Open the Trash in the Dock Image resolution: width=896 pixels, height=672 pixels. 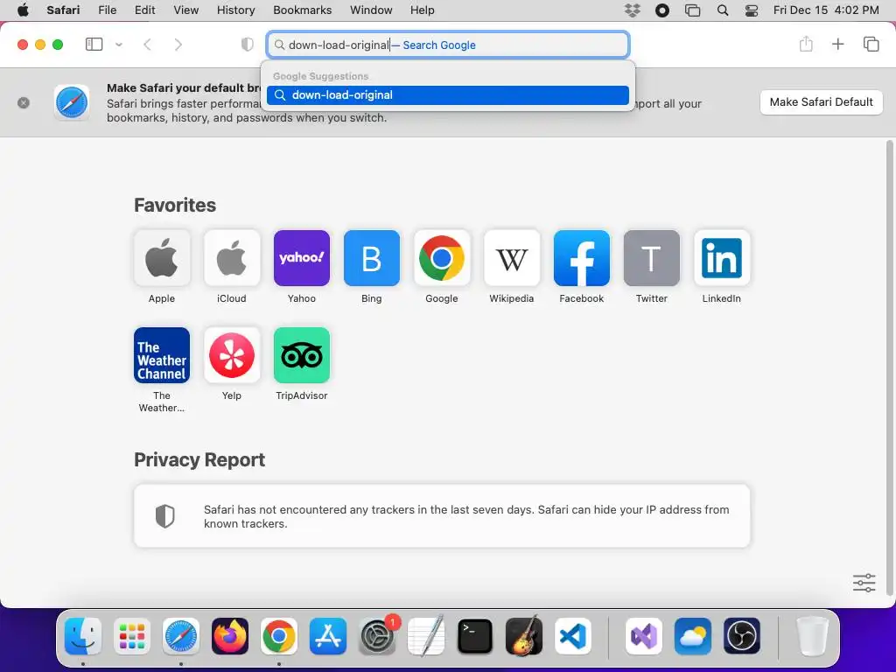coord(812,636)
